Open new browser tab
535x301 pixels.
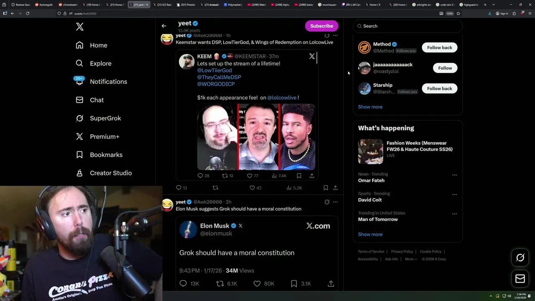coord(485,5)
